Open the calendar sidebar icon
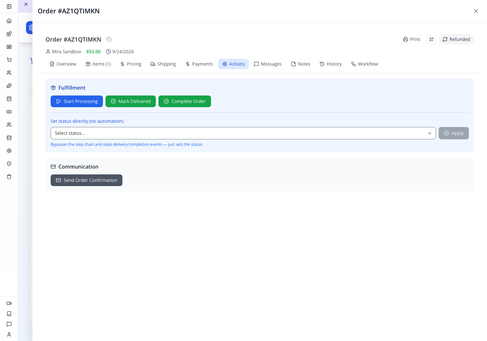The width and height of the screenshot is (487, 341). 9,99
